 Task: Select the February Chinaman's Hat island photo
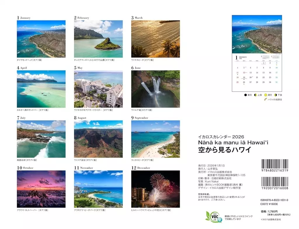(x=98, y=39)
